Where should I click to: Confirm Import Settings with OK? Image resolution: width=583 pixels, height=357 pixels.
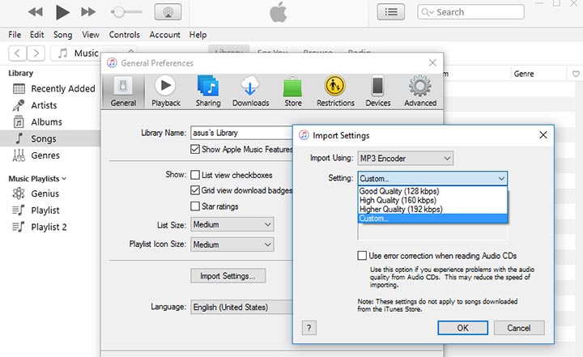(x=462, y=328)
